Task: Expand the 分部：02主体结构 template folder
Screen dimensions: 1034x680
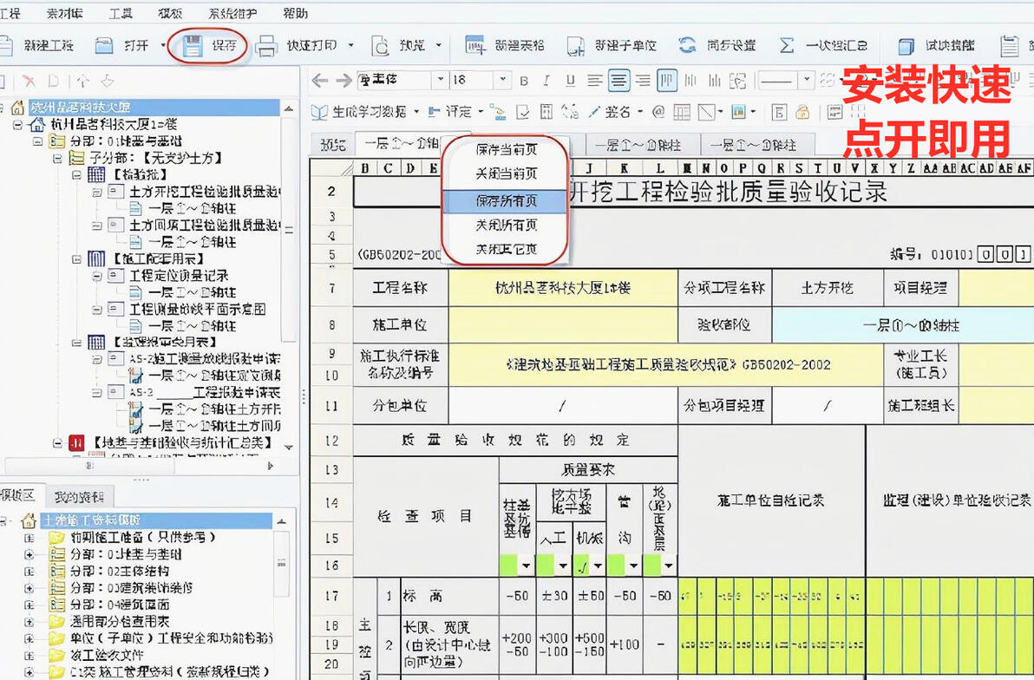Action: tap(29, 572)
